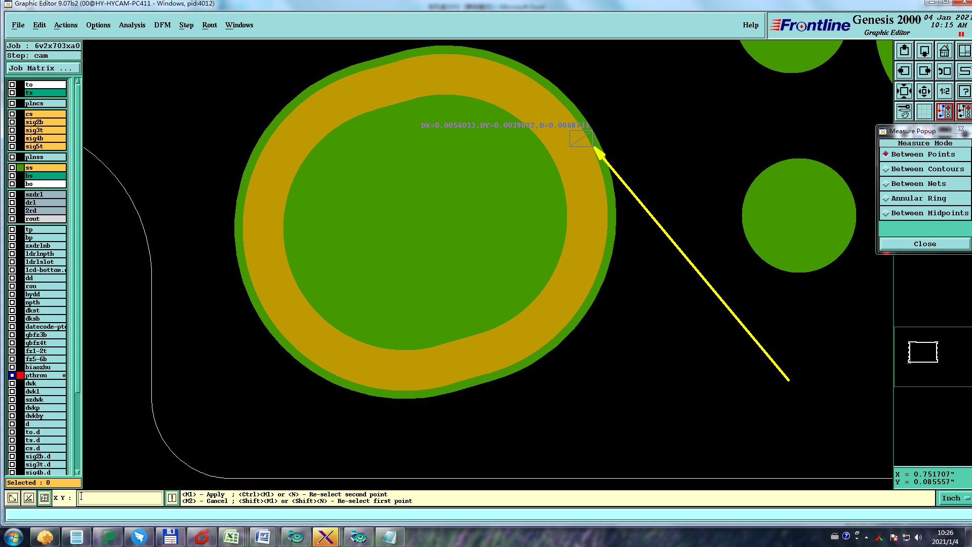
Task: Open the Actions menu
Action: pyautogui.click(x=66, y=25)
